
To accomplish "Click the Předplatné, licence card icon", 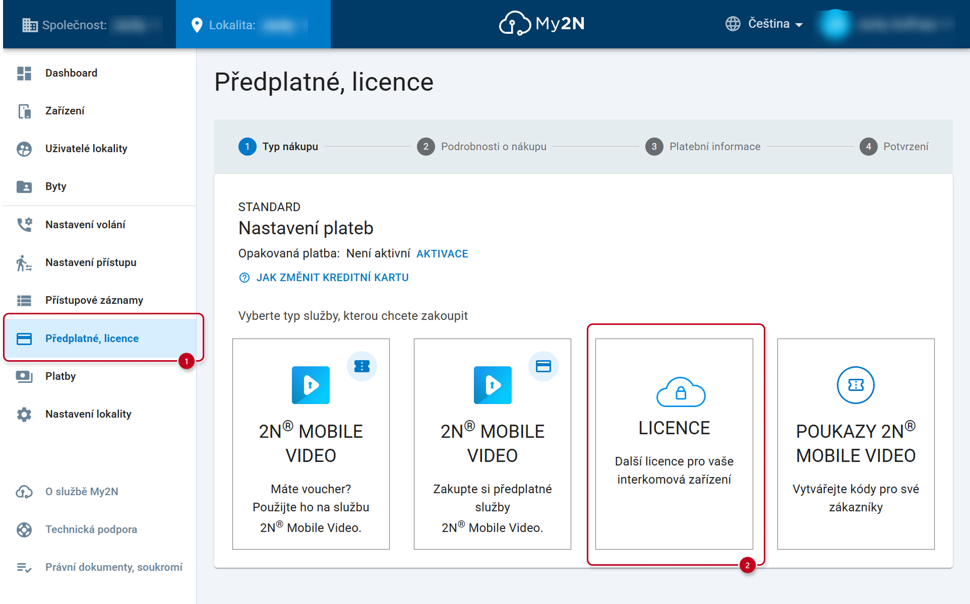I will point(24,339).
